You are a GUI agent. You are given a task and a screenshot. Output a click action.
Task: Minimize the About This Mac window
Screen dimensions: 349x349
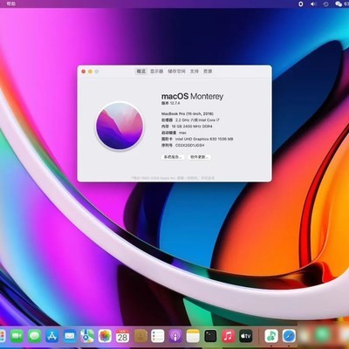point(90,72)
